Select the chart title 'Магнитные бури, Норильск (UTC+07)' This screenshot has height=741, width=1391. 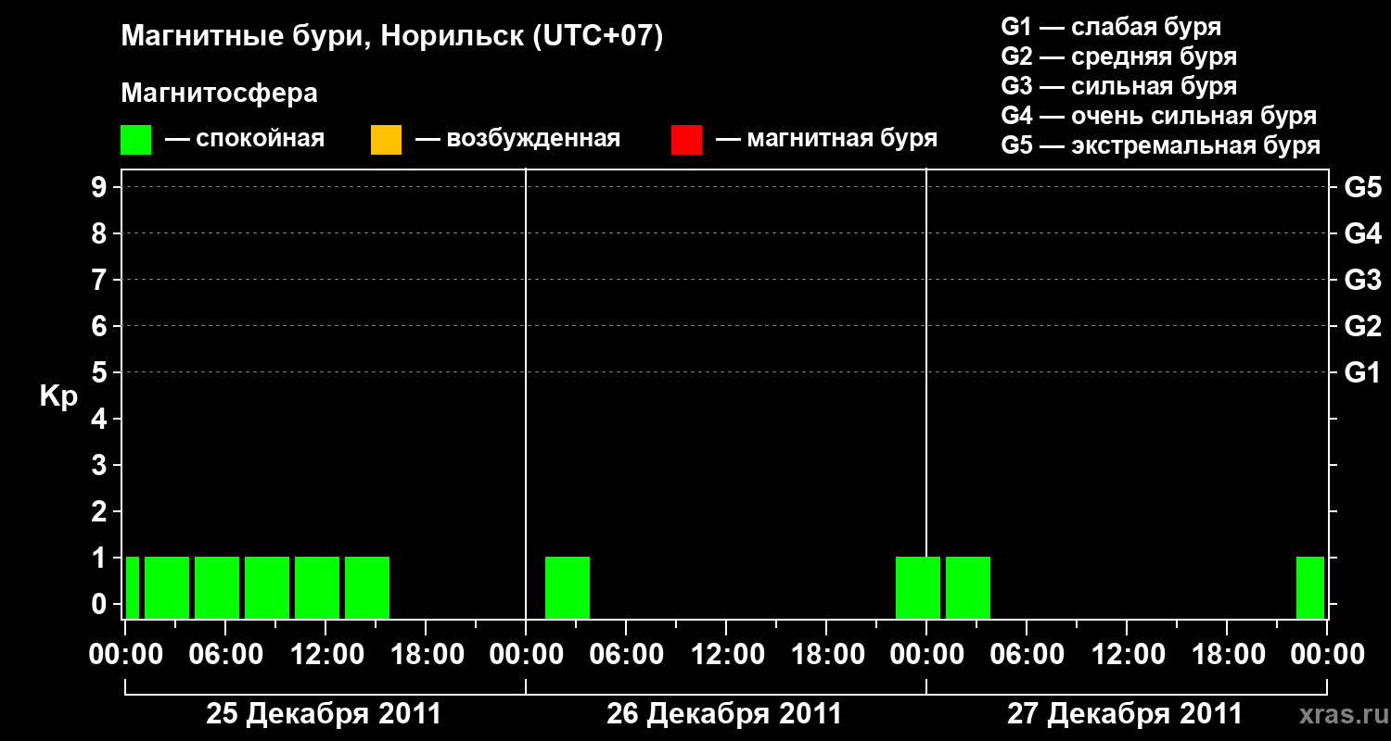[392, 38]
